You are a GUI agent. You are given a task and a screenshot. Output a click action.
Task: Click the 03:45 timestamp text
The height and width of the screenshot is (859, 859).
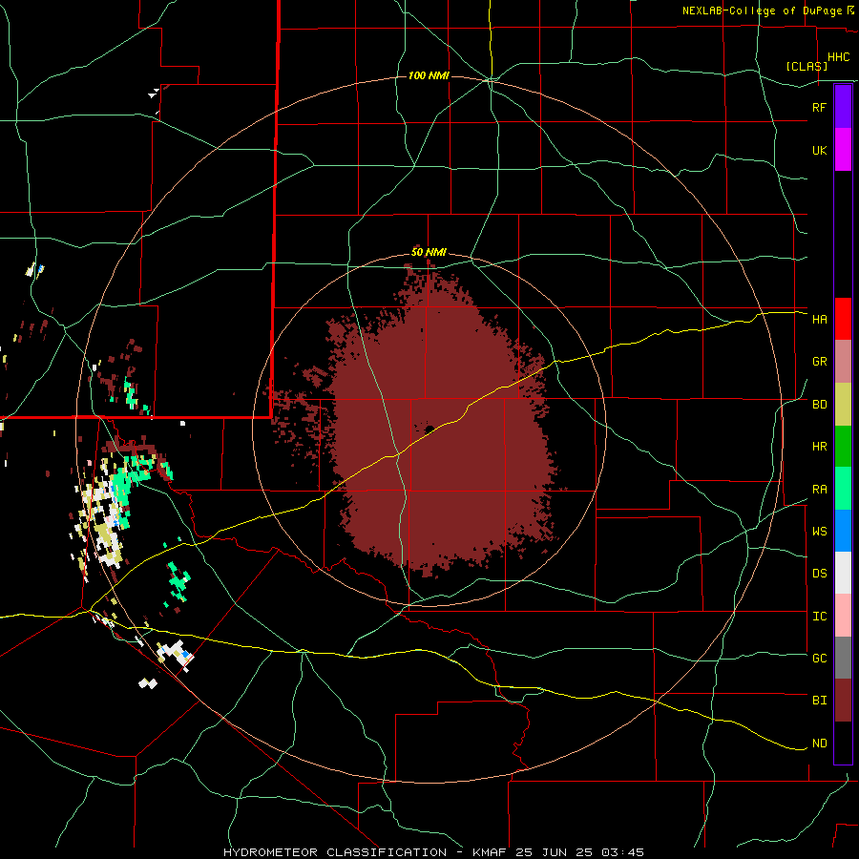click(x=621, y=852)
